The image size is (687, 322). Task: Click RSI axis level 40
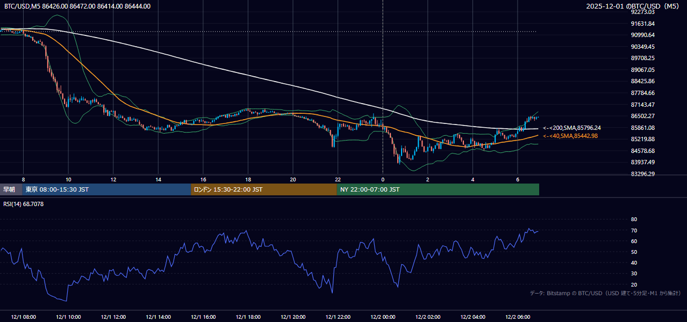(634, 262)
